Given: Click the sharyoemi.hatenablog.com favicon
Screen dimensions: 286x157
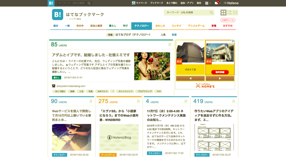Looking at the screenshot, I should tap(54, 86).
